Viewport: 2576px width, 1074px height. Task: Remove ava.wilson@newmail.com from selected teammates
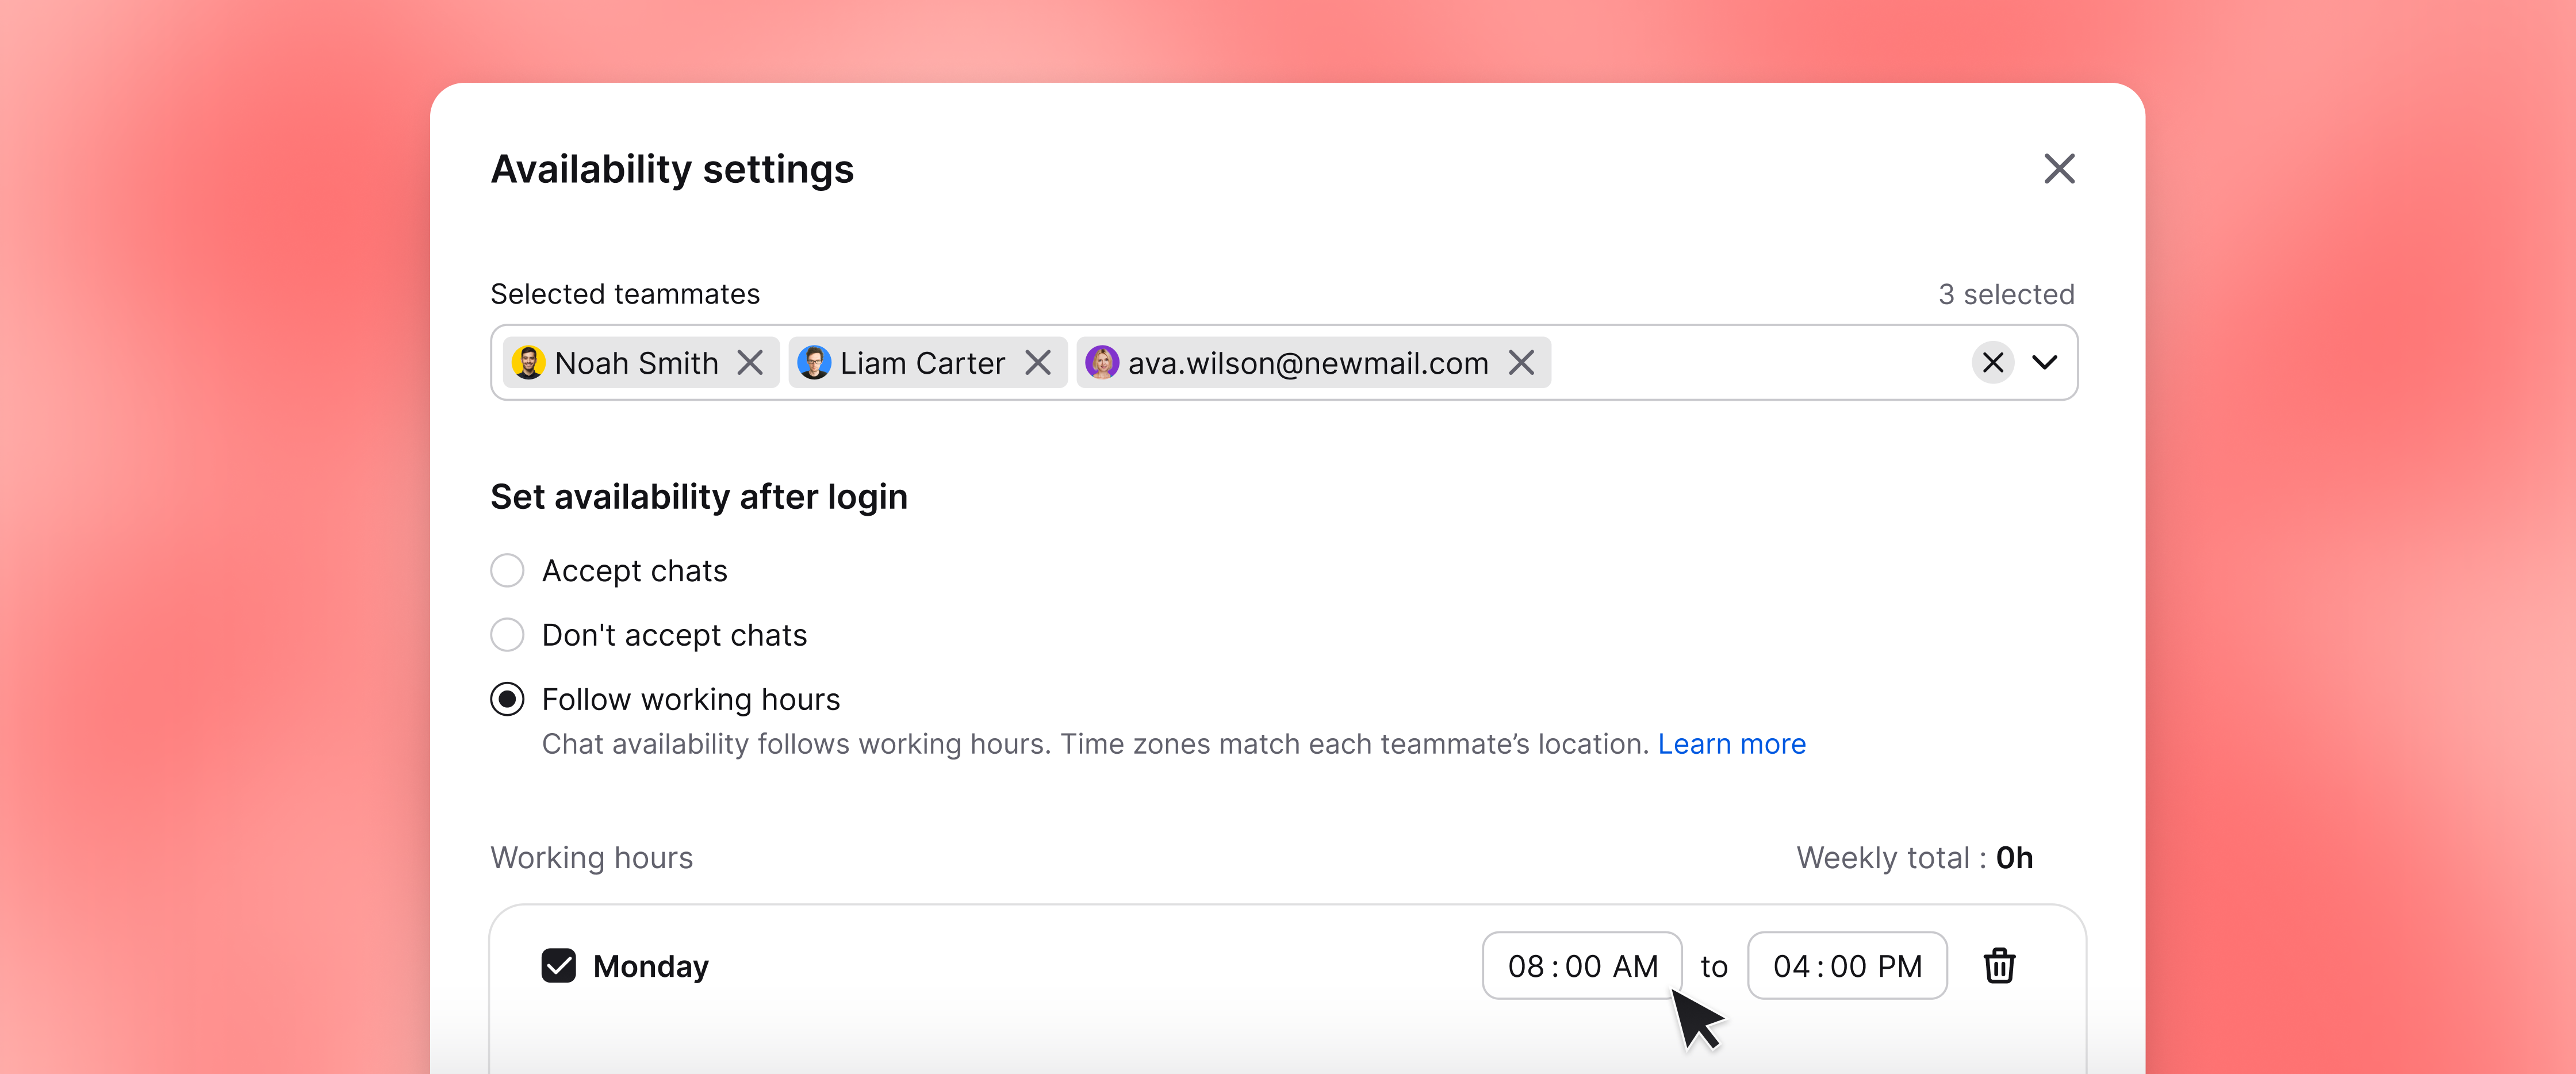[1521, 362]
